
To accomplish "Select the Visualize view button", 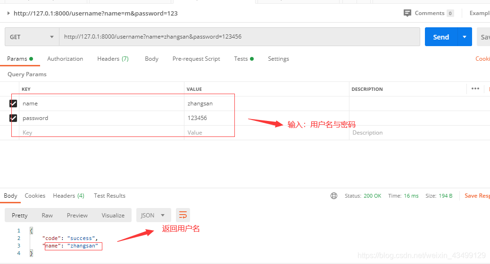I will (113, 216).
